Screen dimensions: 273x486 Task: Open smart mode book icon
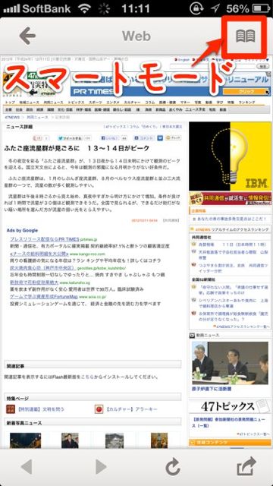[246, 36]
